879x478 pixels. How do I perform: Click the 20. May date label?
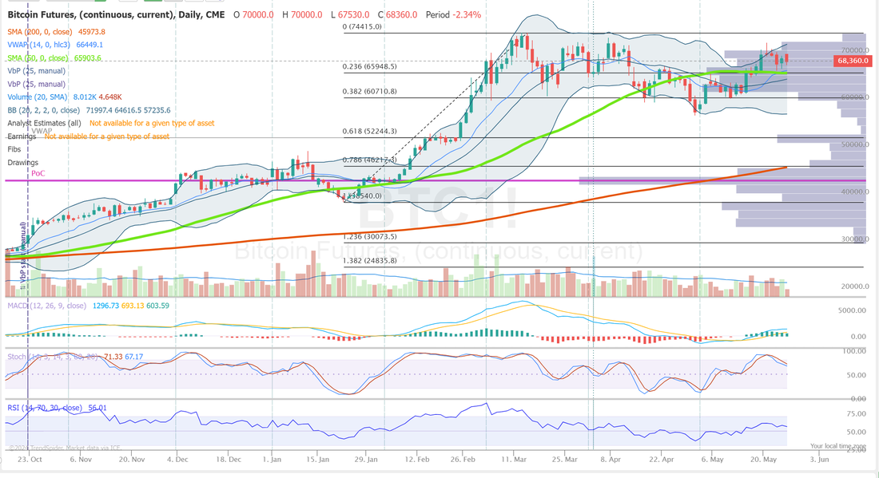click(763, 460)
